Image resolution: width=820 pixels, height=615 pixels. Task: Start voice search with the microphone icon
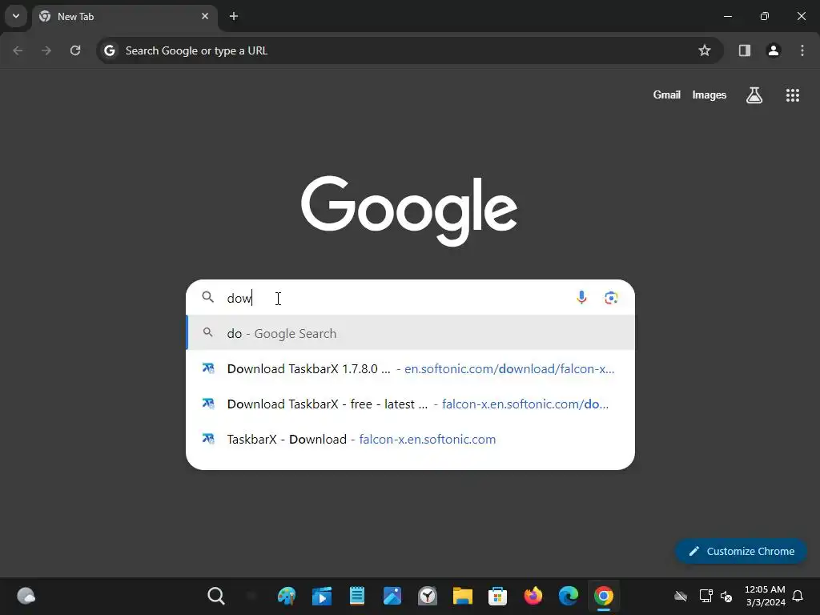coord(581,298)
